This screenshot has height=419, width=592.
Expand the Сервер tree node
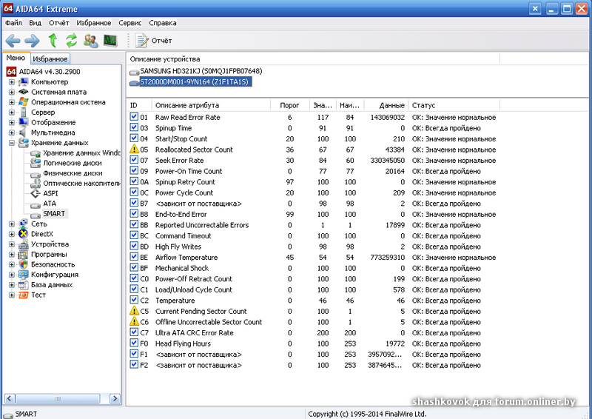coord(12,113)
